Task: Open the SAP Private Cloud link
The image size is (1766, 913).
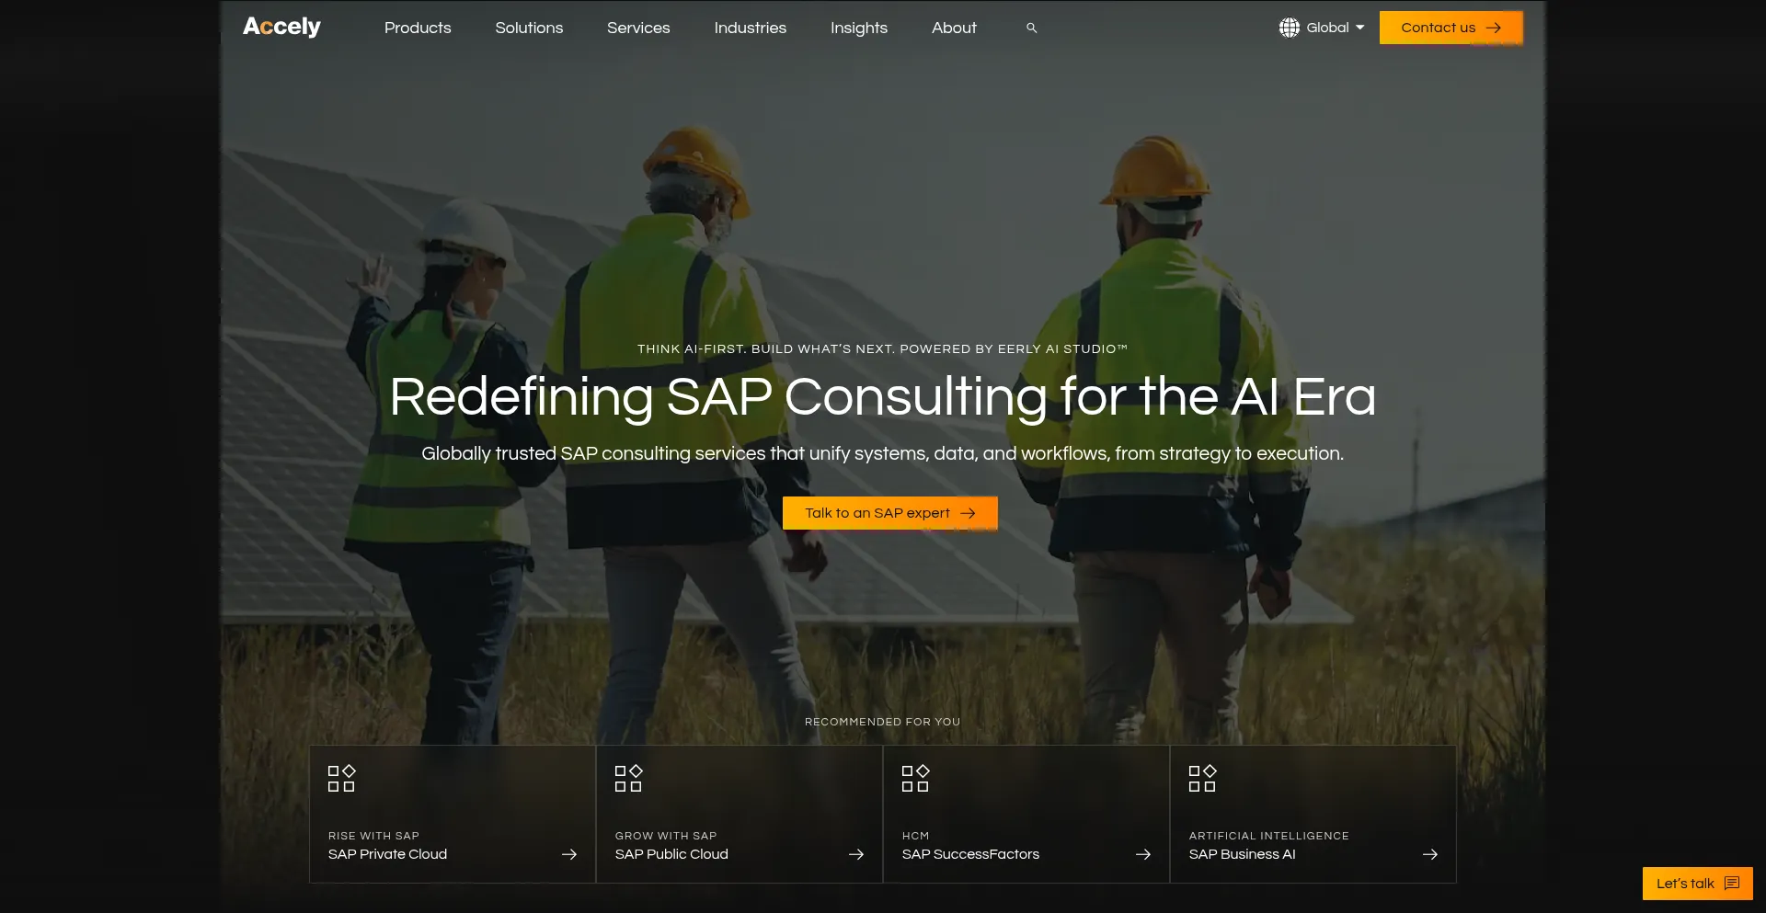Action: [387, 854]
